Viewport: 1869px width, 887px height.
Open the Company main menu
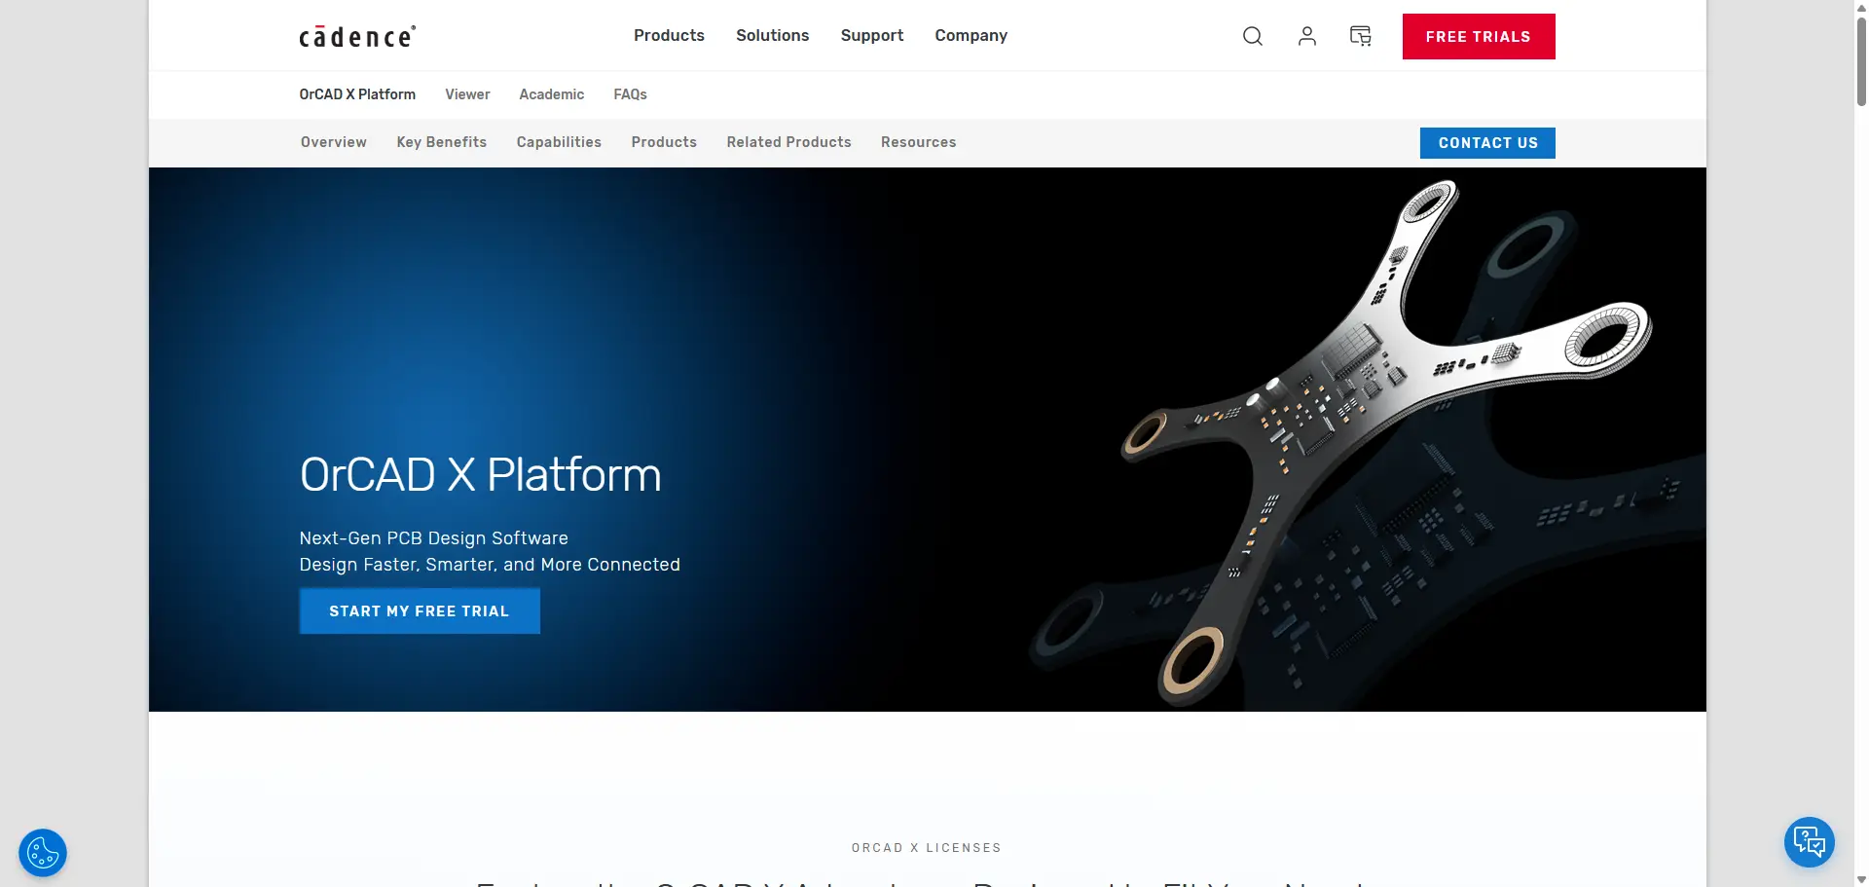[x=971, y=35]
